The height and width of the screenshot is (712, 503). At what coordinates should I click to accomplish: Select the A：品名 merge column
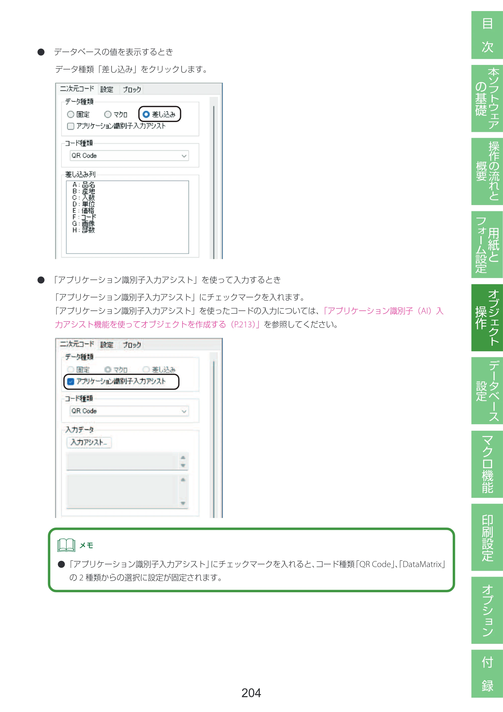point(84,185)
